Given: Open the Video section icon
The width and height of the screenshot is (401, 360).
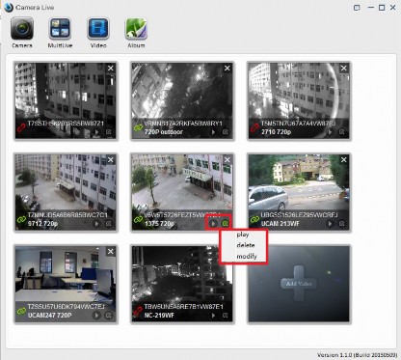Looking at the screenshot, I should (98, 29).
